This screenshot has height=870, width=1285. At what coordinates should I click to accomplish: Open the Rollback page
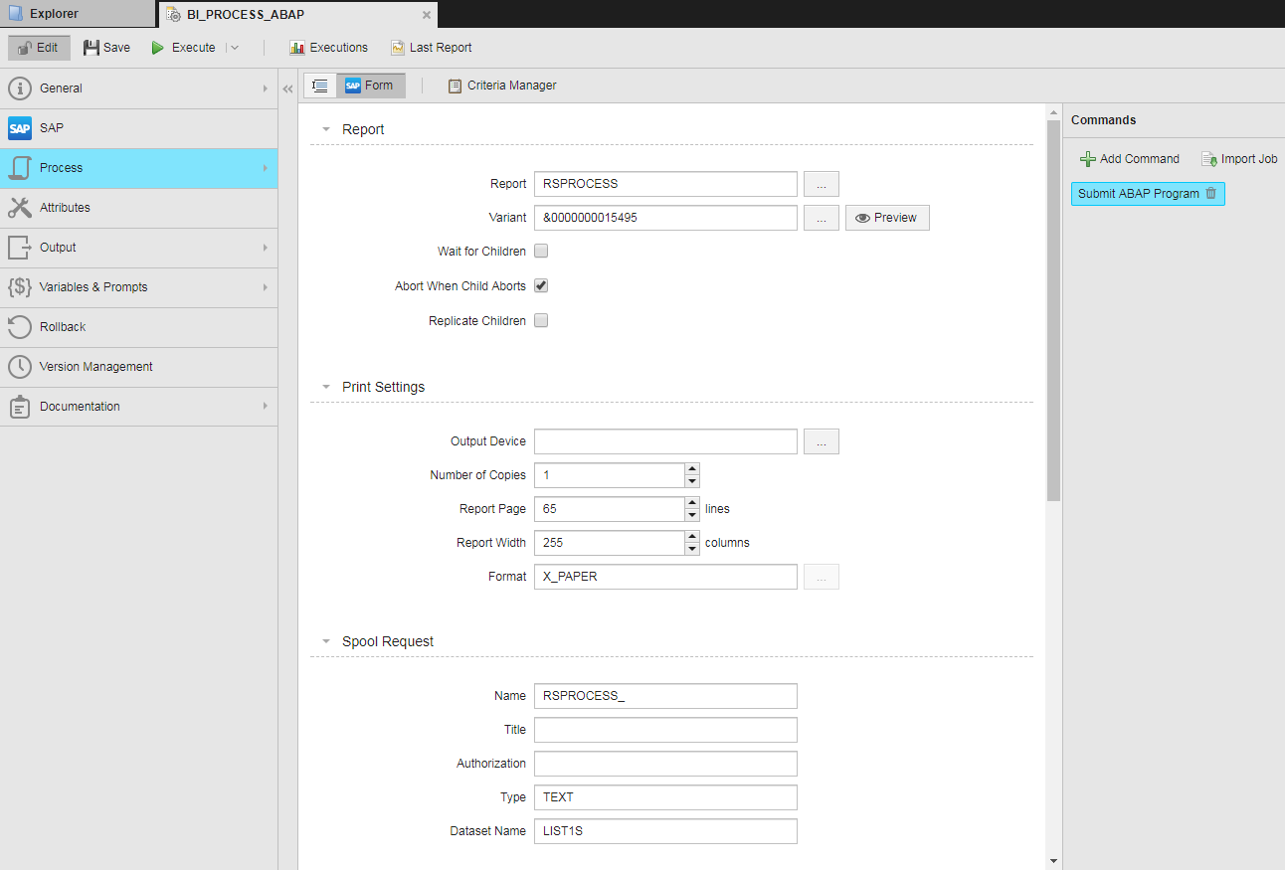(x=139, y=327)
